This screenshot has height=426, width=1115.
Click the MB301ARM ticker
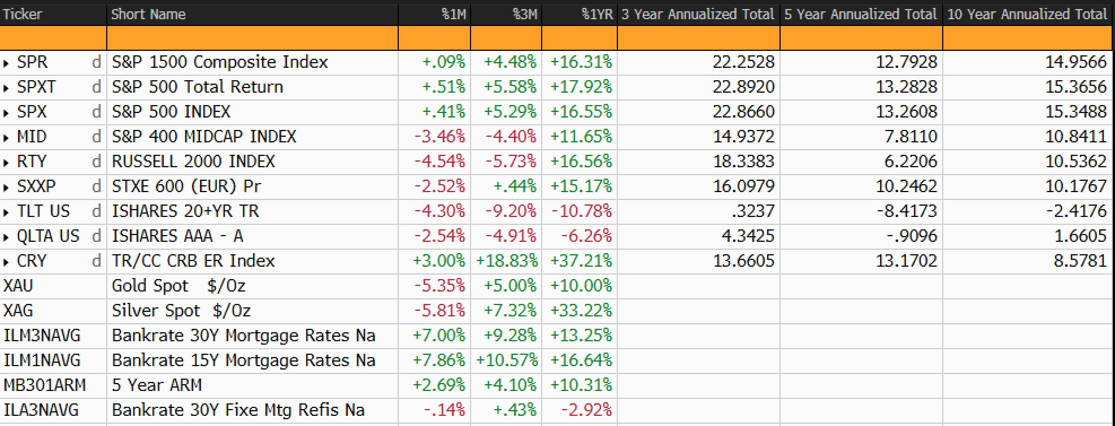[45, 385]
